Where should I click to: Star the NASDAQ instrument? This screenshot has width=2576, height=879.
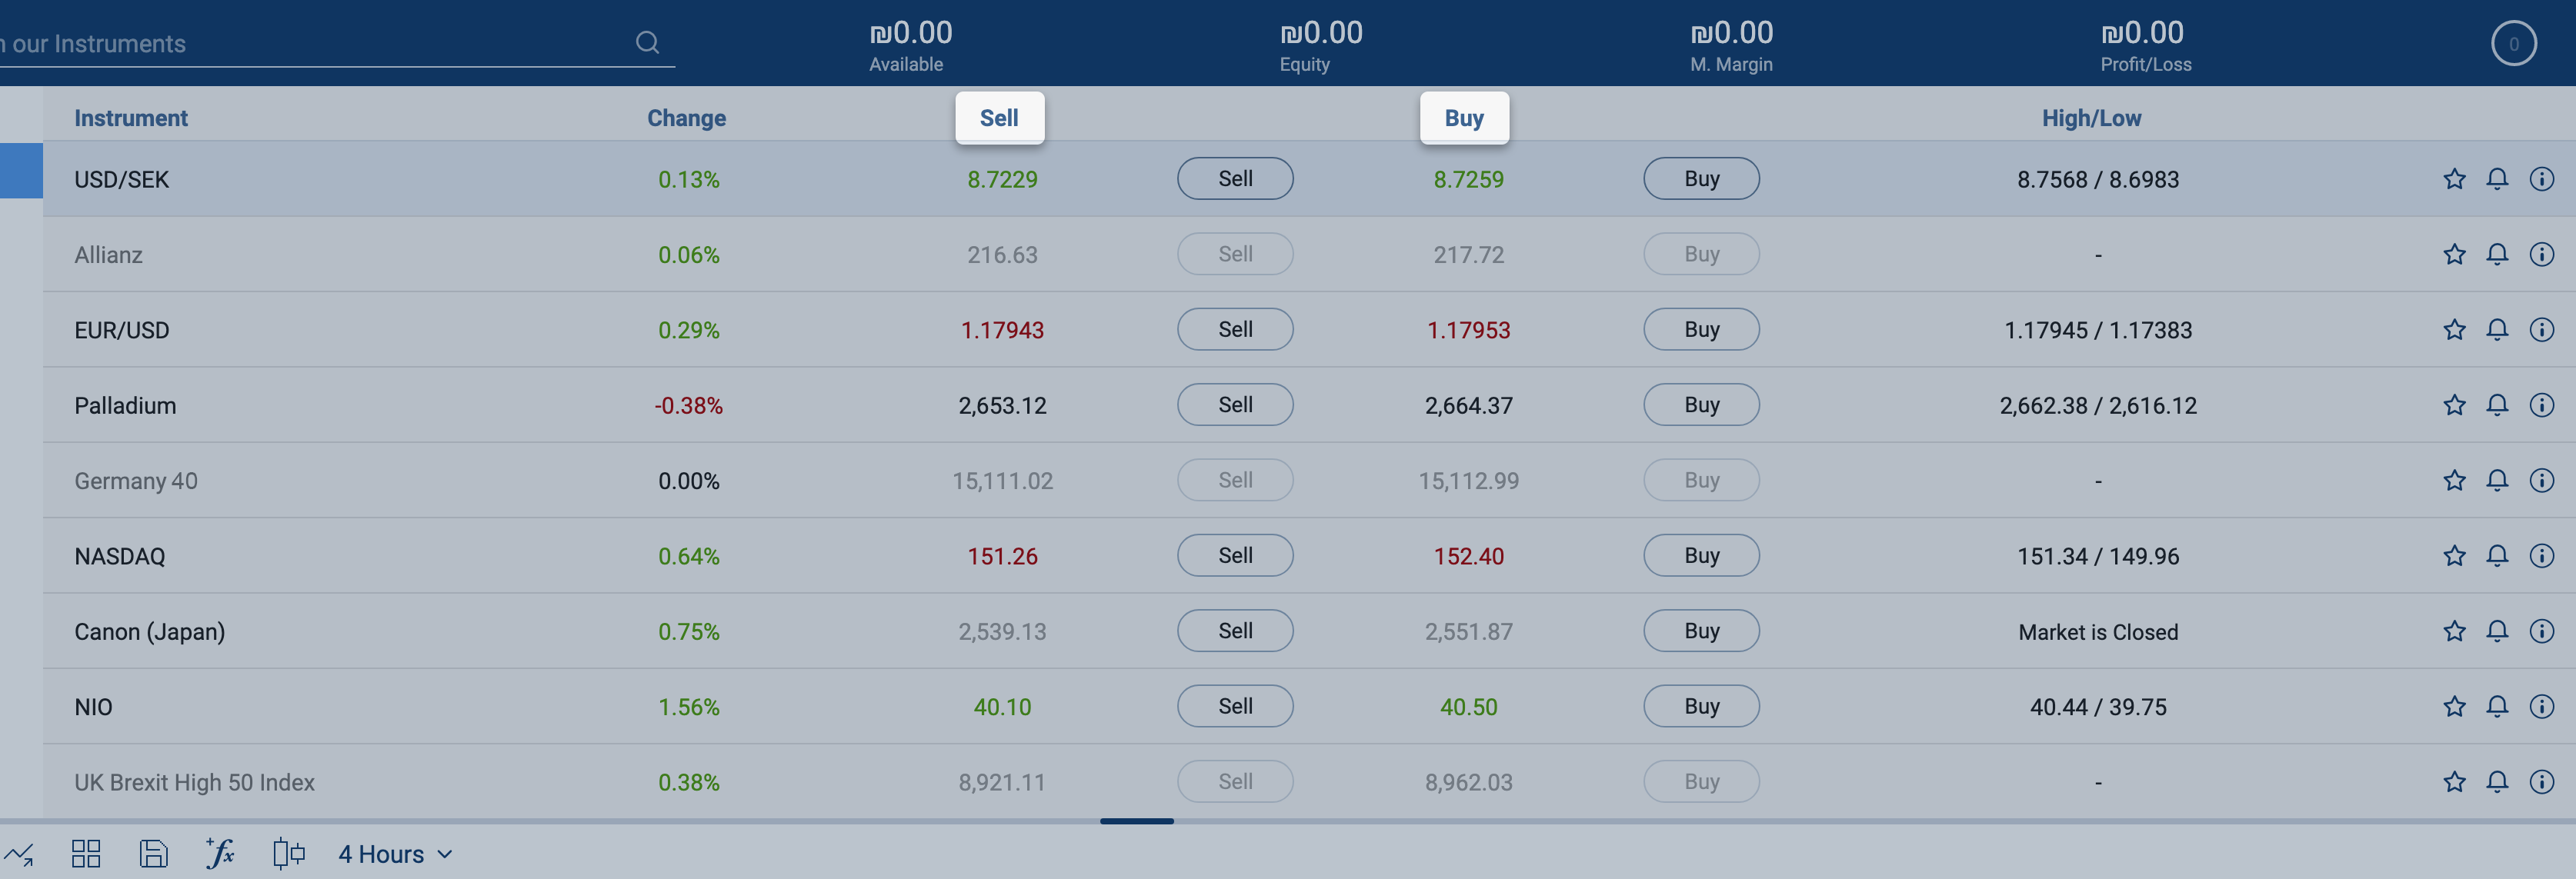coord(2454,555)
